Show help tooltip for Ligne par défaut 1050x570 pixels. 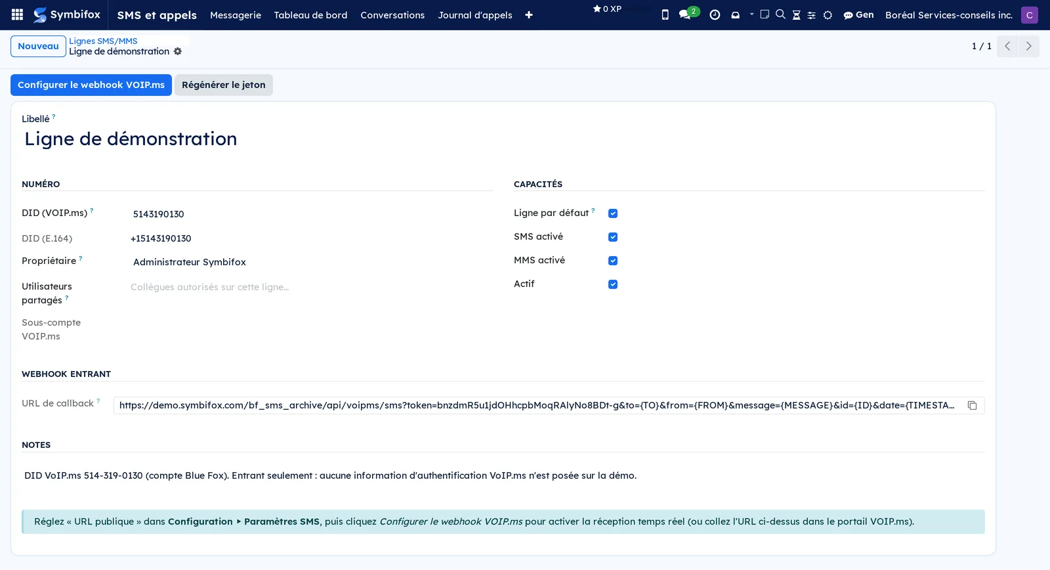pyautogui.click(x=593, y=210)
